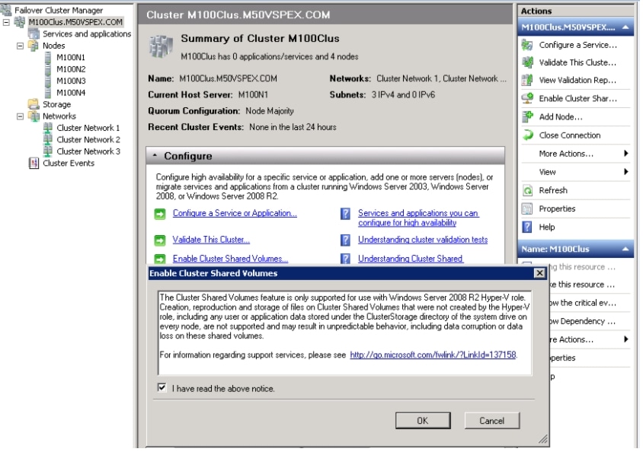Click green arrow beside Configure a Service or Application
This screenshot has height=471, width=643.
pyautogui.click(x=160, y=215)
